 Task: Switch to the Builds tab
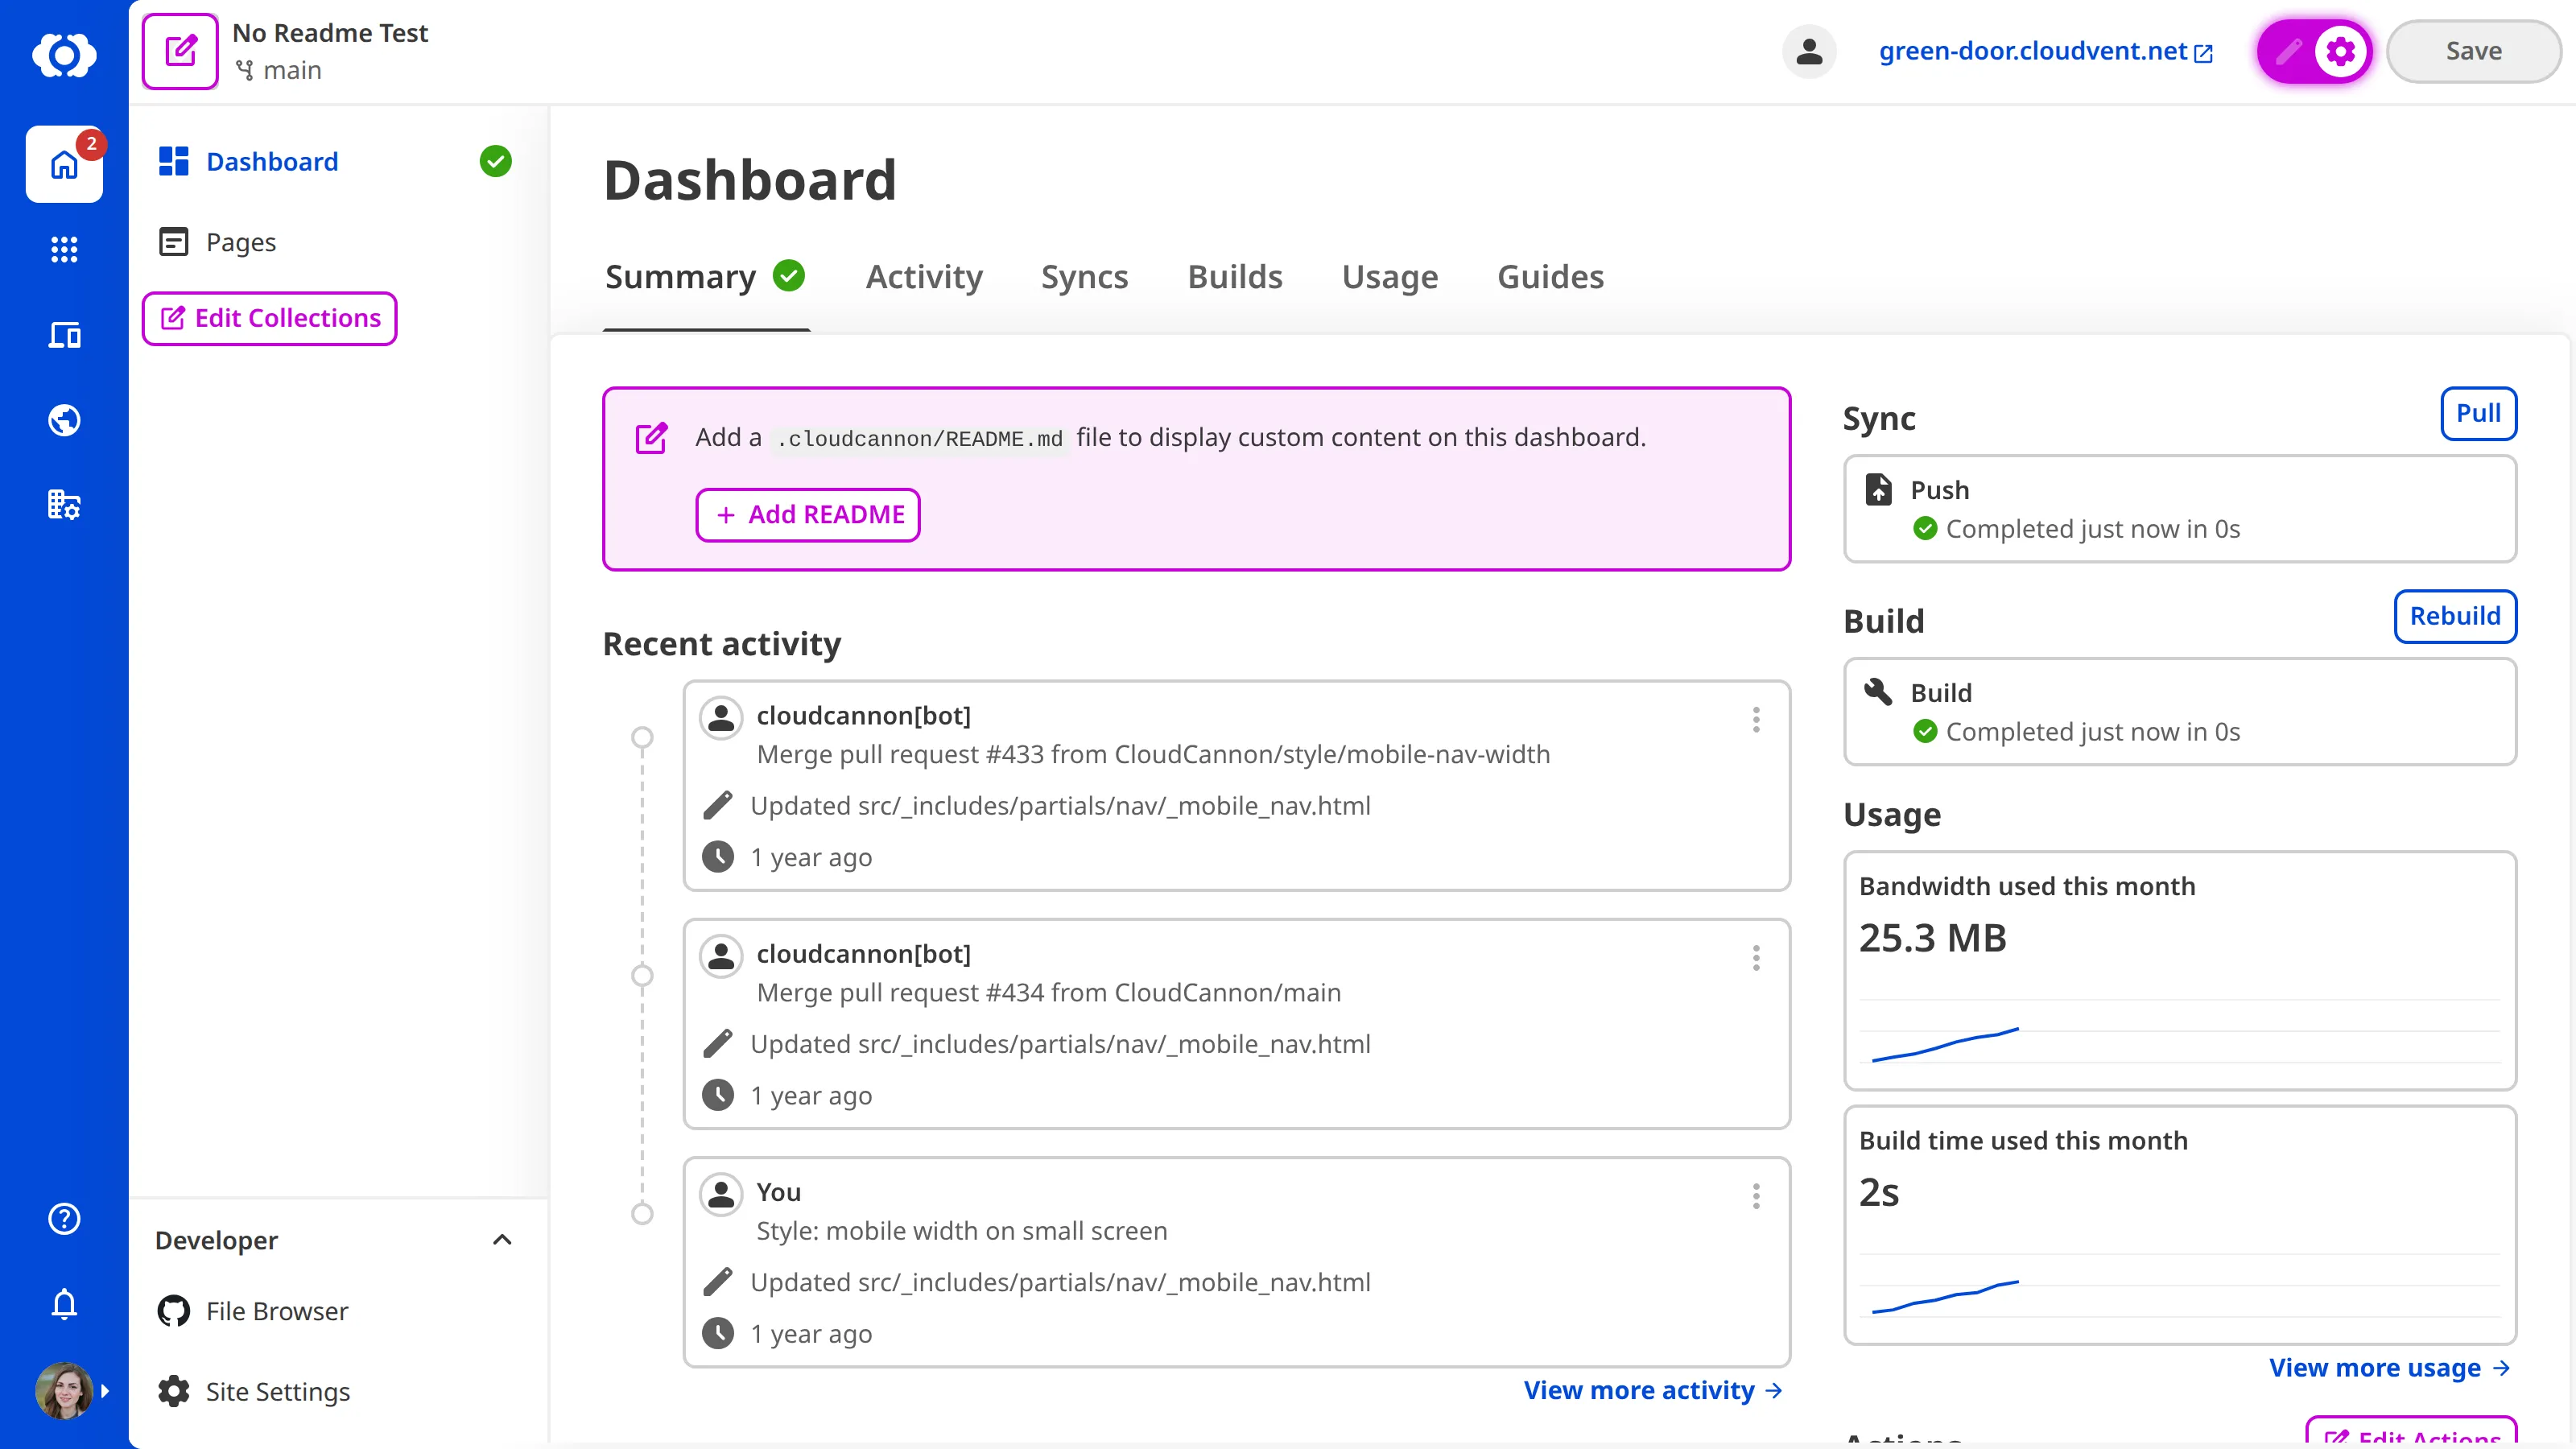click(1235, 277)
